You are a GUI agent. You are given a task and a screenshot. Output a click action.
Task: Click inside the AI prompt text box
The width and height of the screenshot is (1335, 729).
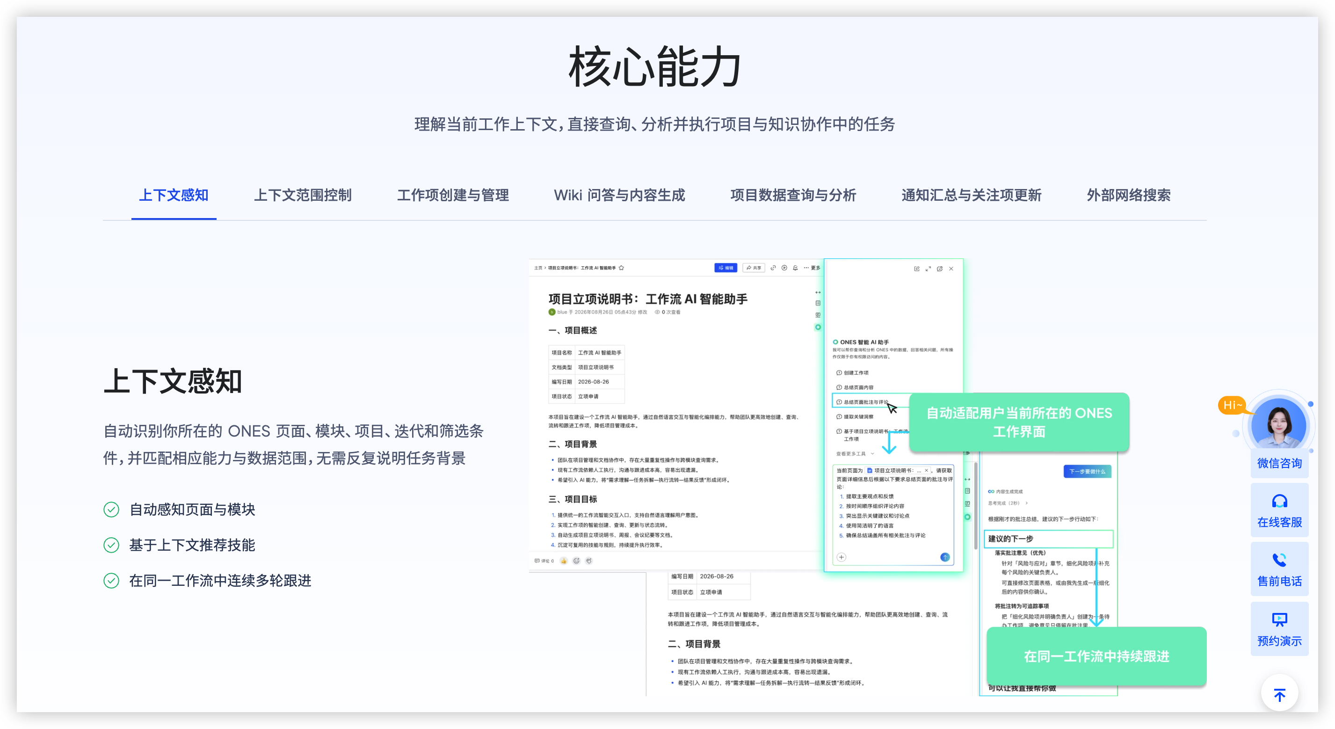point(894,514)
